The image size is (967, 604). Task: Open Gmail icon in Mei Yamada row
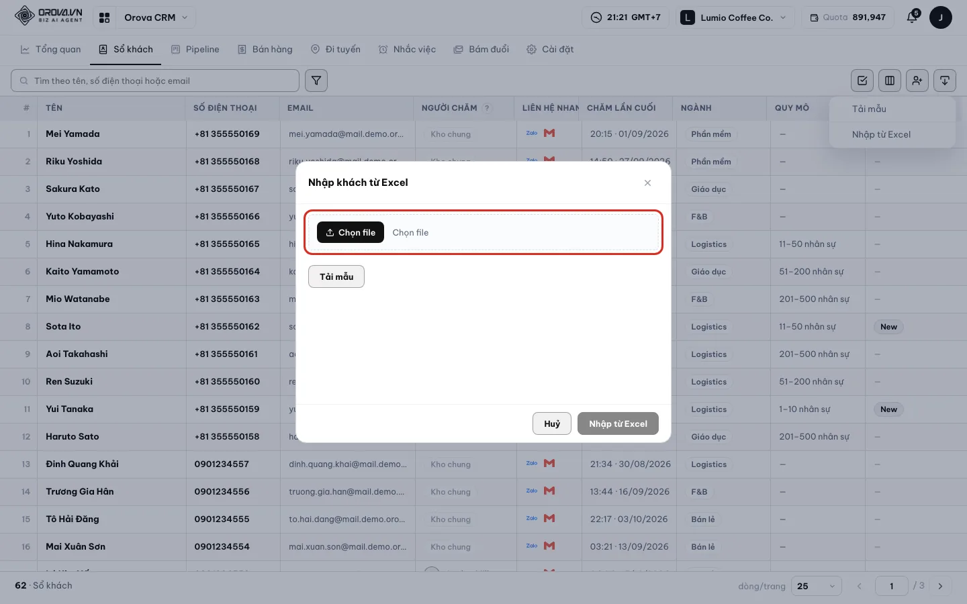549,133
